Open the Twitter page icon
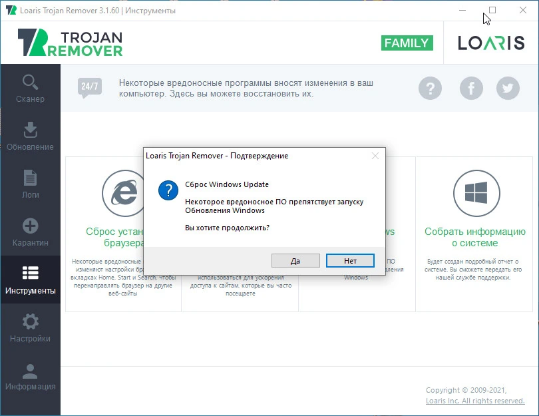The height and width of the screenshot is (416, 539). [508, 89]
